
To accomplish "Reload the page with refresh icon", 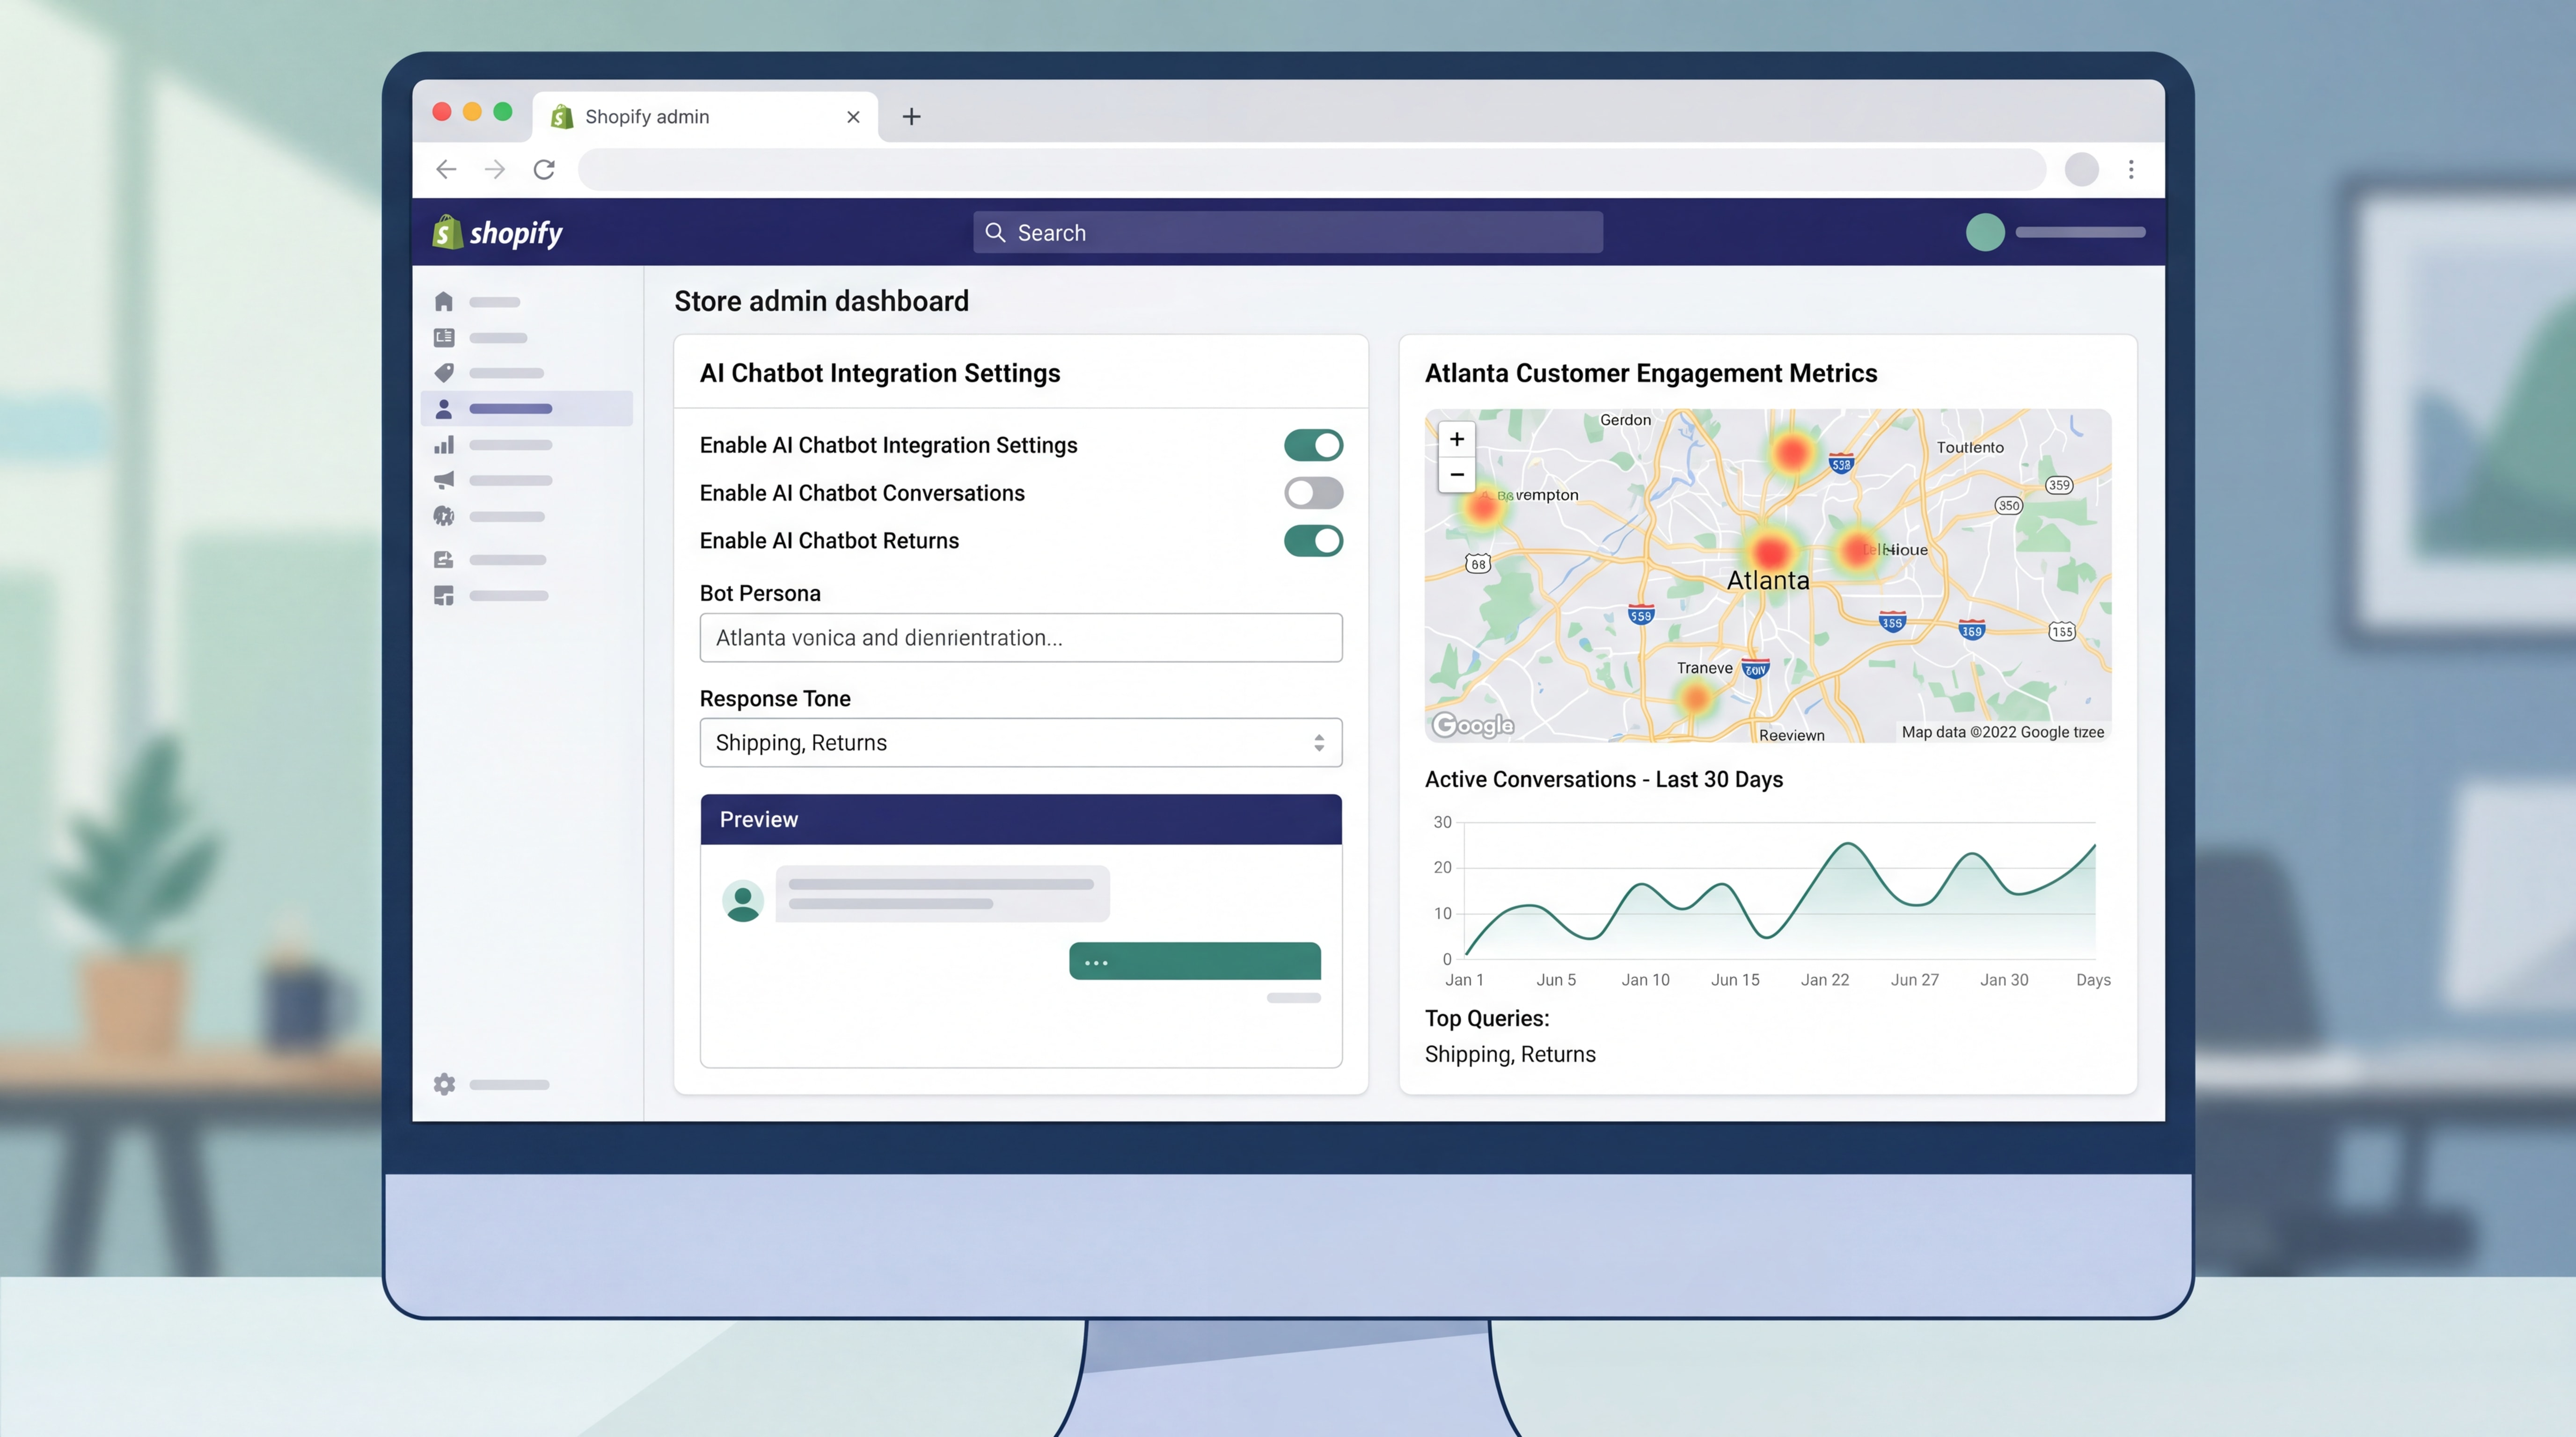I will coord(544,170).
